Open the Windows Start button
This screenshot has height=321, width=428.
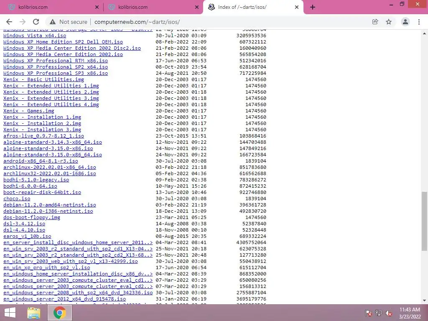[x=10, y=313]
